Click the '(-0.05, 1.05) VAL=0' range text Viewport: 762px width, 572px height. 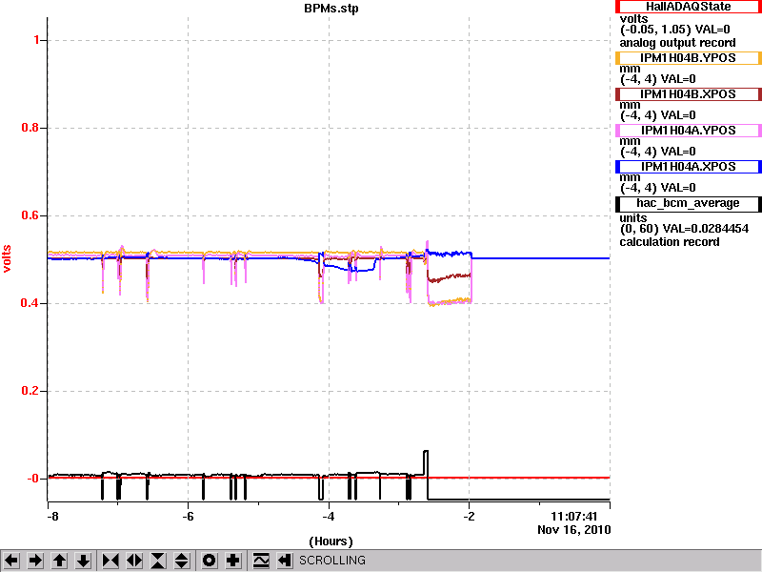675,31
